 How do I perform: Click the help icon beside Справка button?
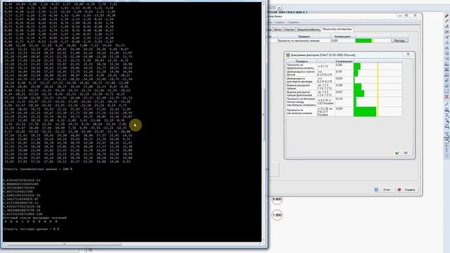click(x=399, y=190)
